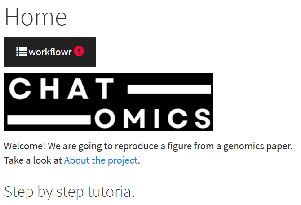Click the word OMICS in the logo
301x205 pixels.
coord(153,118)
